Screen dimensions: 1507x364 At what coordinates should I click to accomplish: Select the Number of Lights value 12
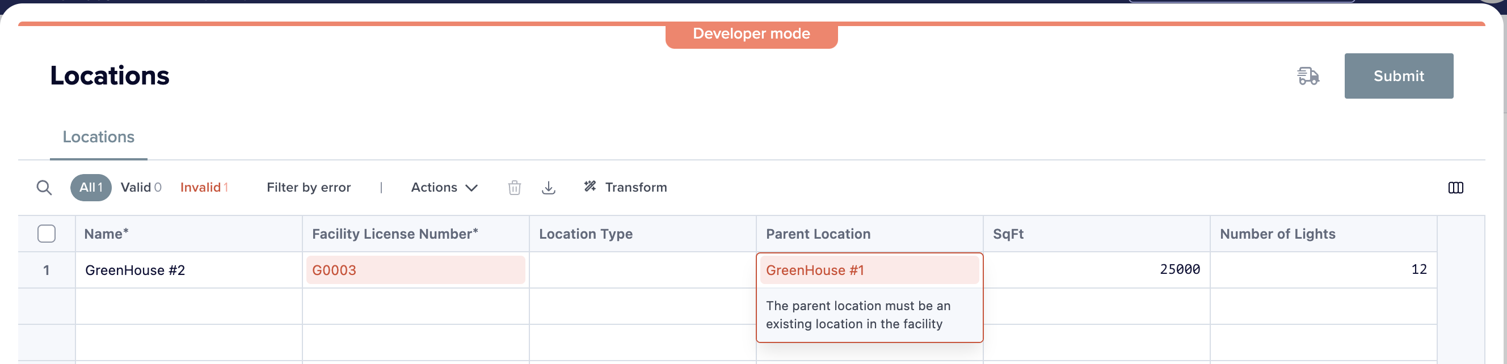coord(1324,270)
